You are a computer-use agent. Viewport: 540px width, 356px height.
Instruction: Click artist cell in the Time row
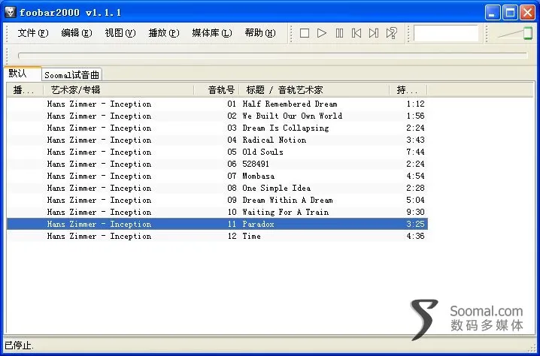click(x=99, y=236)
